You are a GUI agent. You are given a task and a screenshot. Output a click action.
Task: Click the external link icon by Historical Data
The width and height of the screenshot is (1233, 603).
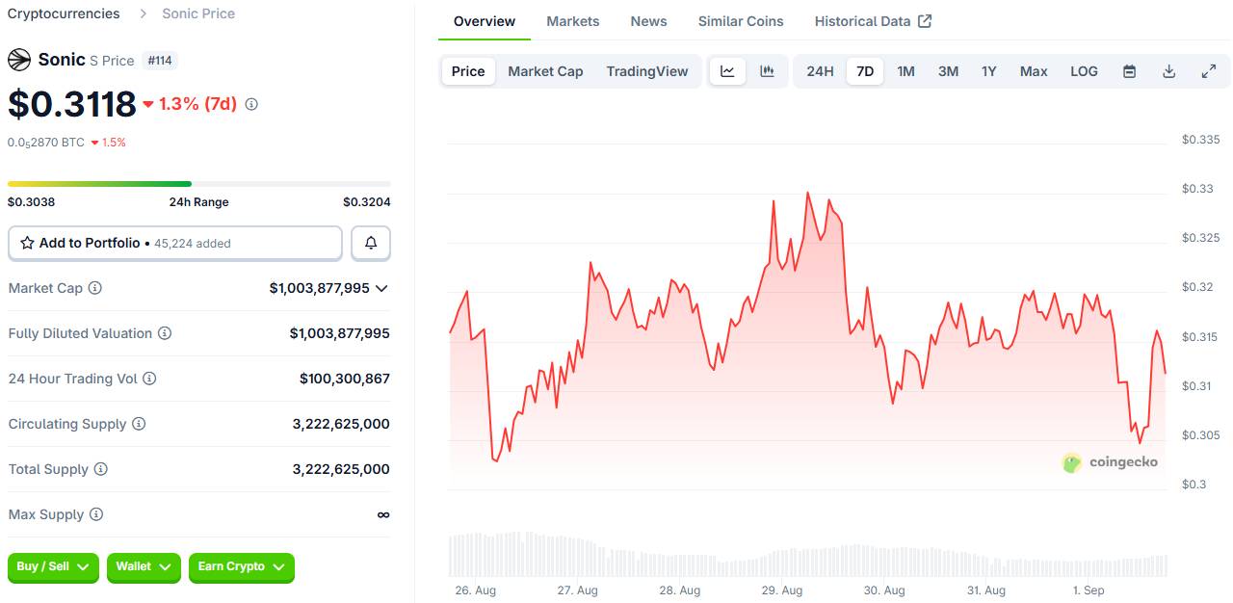925,21
